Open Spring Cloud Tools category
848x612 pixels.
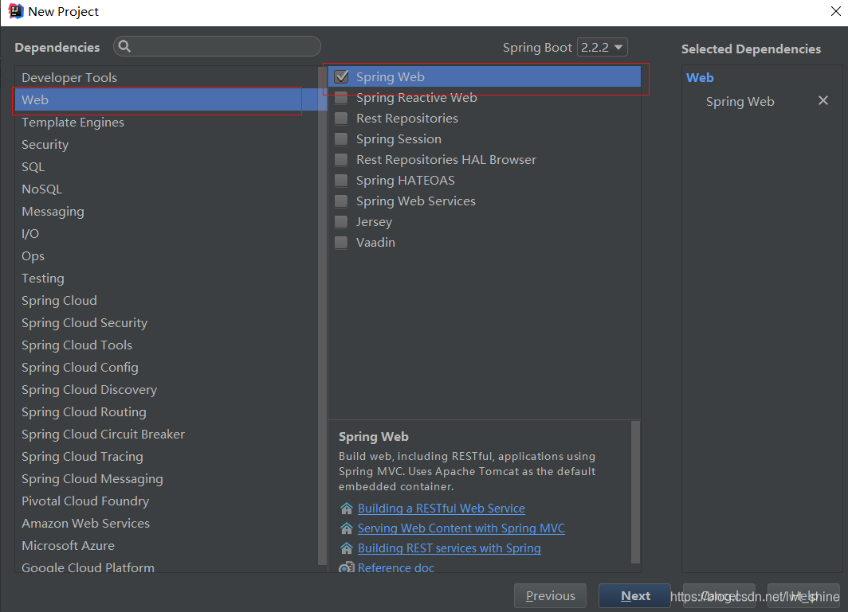[167, 345]
